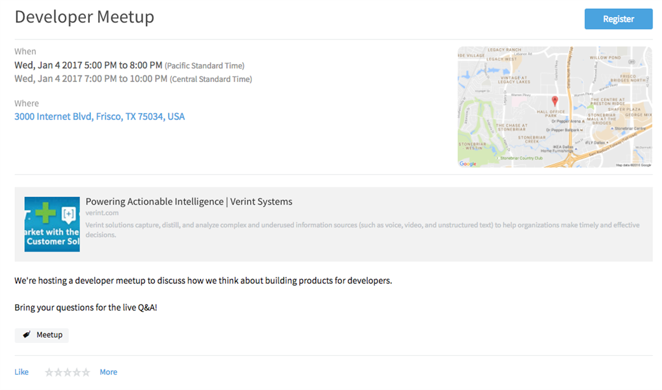Open the 3000 Internet Blvd address link

100,117
